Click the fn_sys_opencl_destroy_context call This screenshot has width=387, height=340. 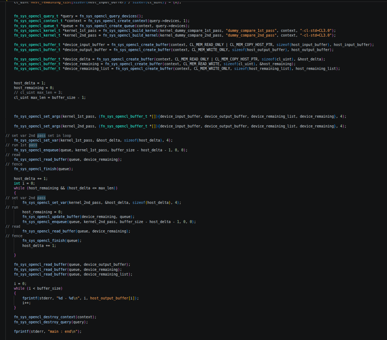55,317
